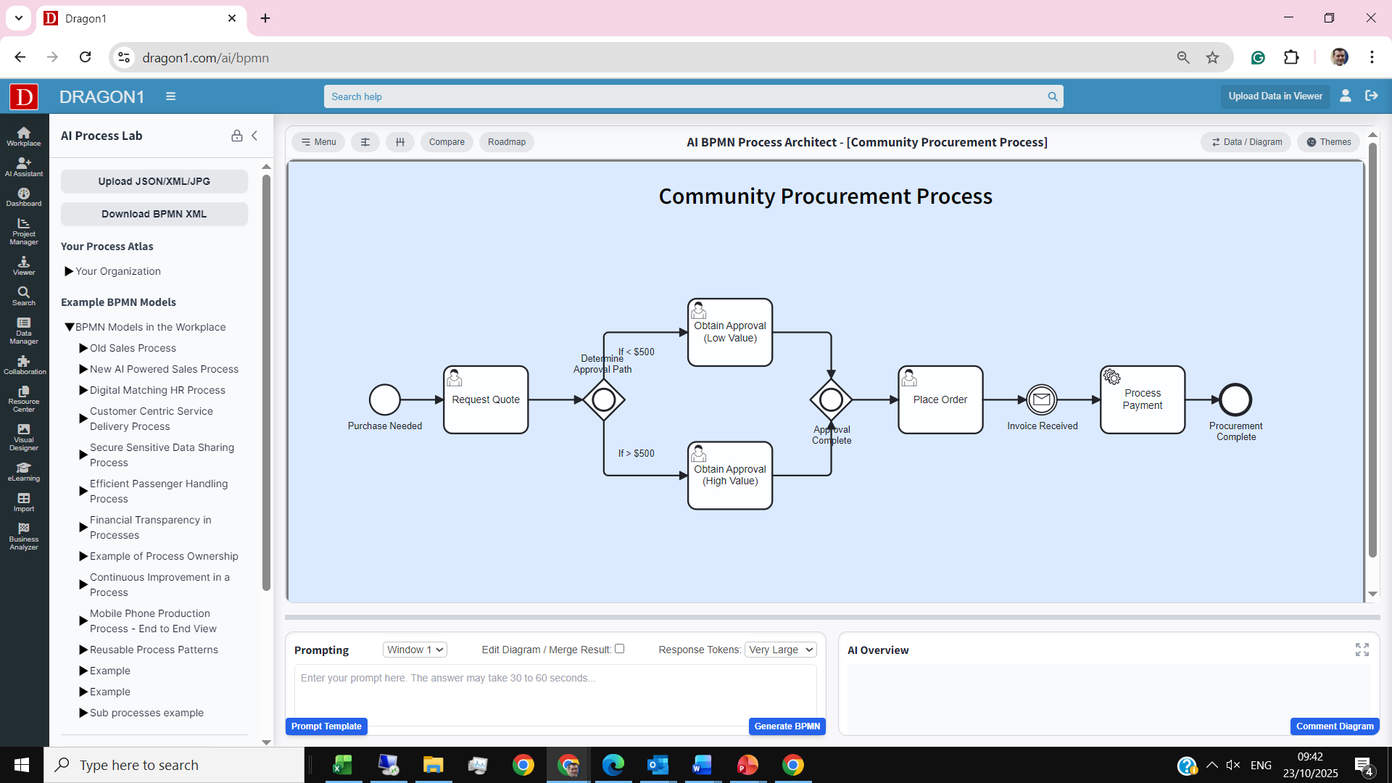This screenshot has width=1392, height=783.
Task: Click the logout icon in the header
Action: (1371, 96)
